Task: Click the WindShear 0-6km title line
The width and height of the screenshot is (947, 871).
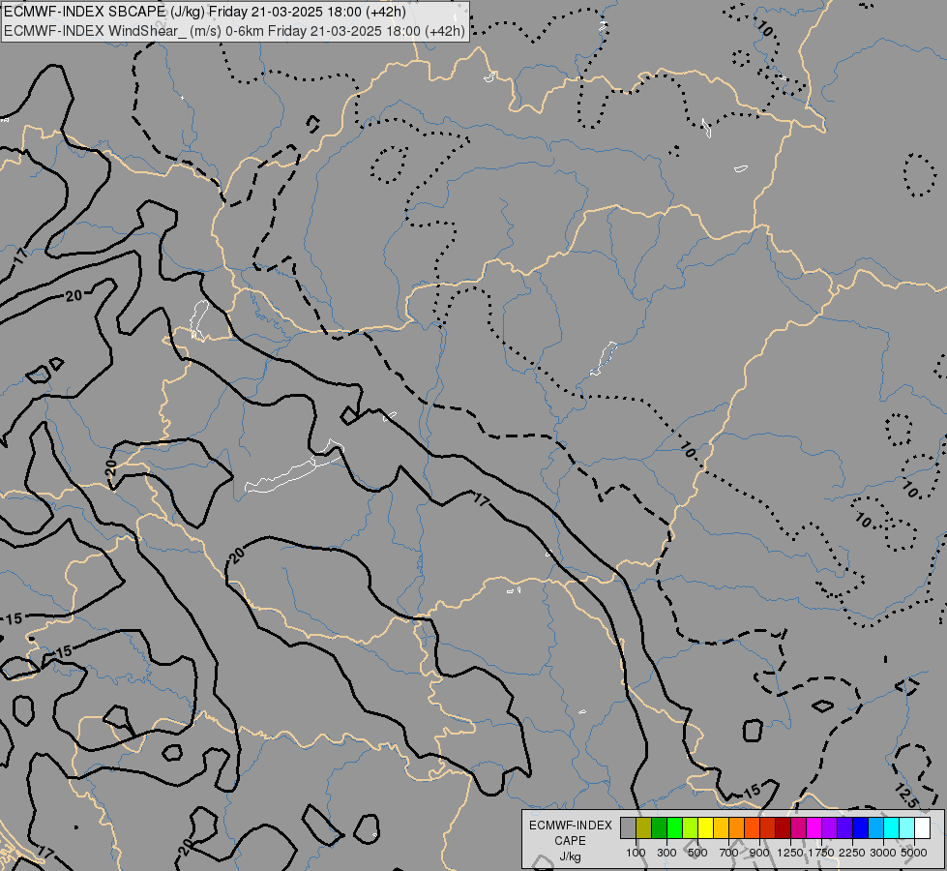Action: [x=234, y=31]
